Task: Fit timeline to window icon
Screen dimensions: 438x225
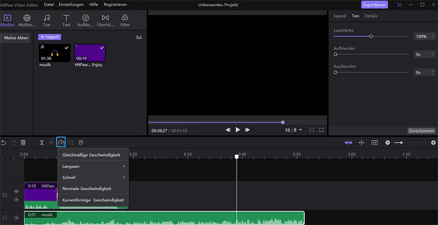Action: click(x=374, y=143)
